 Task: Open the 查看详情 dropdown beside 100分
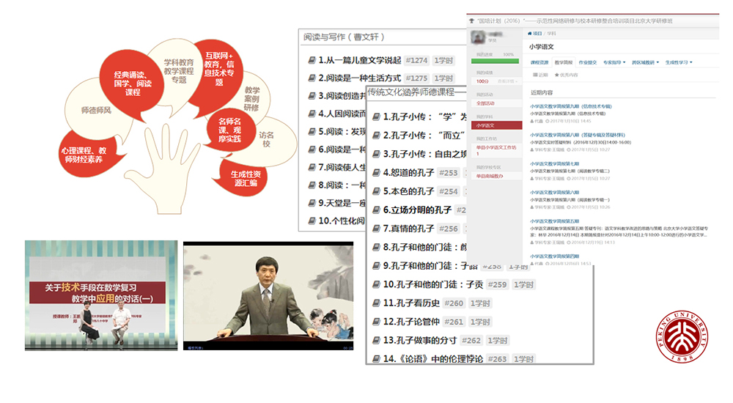507,81
